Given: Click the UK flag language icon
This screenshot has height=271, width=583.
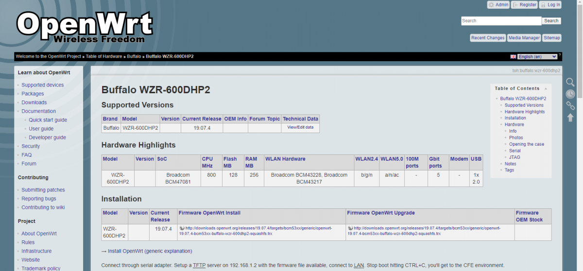Looking at the screenshot, I should 513,57.
